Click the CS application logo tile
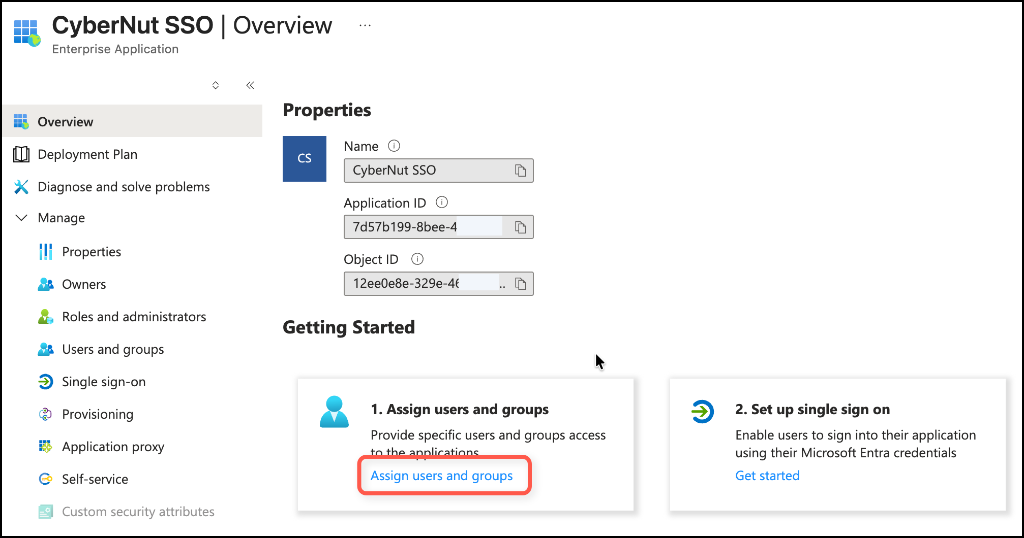 (x=305, y=159)
